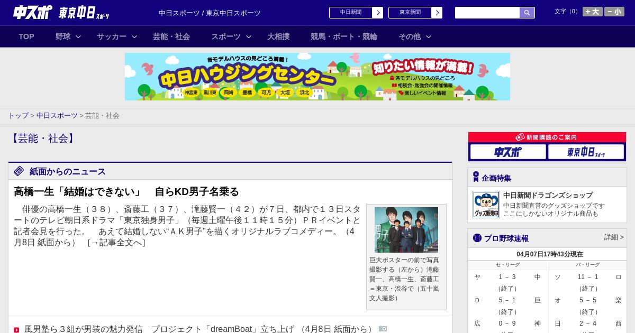The height and width of the screenshot is (333, 635).
Task: Click オ 5－5 楽 score row
Action: (588, 300)
